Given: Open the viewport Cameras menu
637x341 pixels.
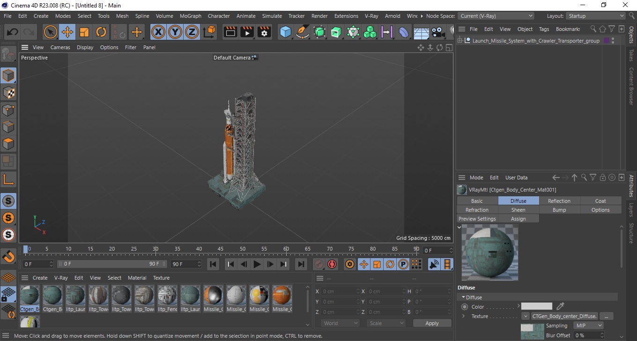Looking at the screenshot, I should tap(60, 47).
